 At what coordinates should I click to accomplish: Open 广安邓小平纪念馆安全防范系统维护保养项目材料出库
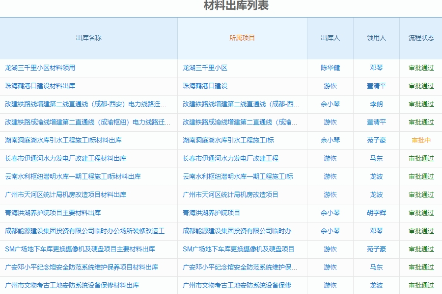[82, 267]
